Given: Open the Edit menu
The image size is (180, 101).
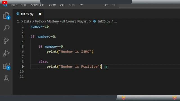Looking at the screenshot, I should pos(23,5).
